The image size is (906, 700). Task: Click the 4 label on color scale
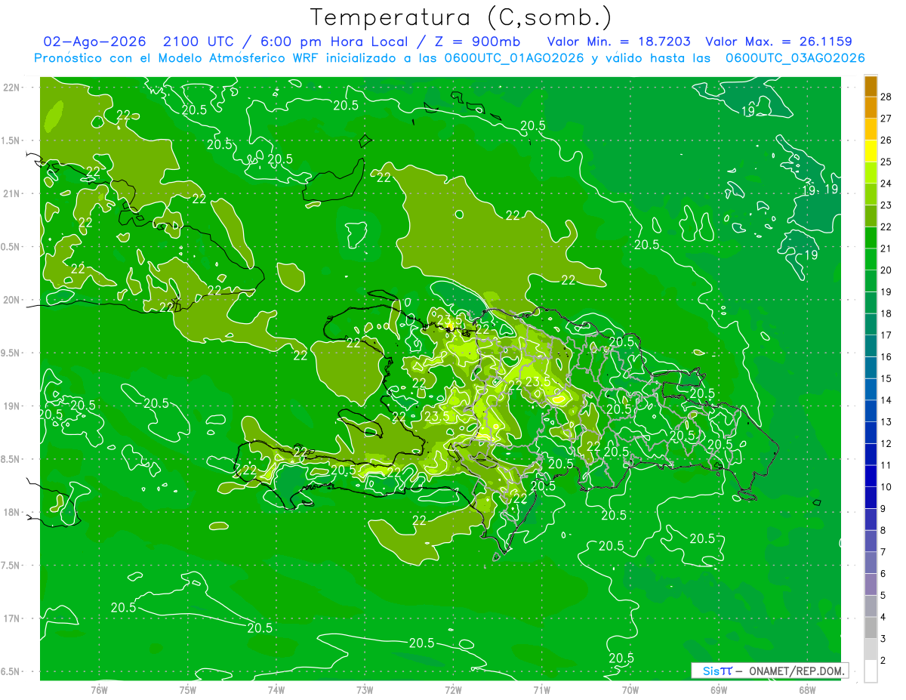tap(883, 618)
